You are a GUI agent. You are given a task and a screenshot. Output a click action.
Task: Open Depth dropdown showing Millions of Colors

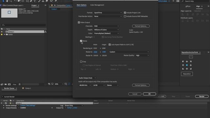point(106,30)
